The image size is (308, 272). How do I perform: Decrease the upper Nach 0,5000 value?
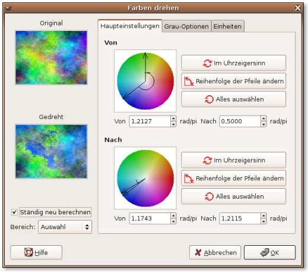point(263,124)
